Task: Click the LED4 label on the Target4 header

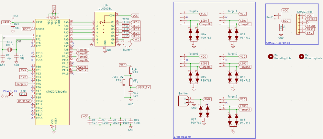Action: 204,21
